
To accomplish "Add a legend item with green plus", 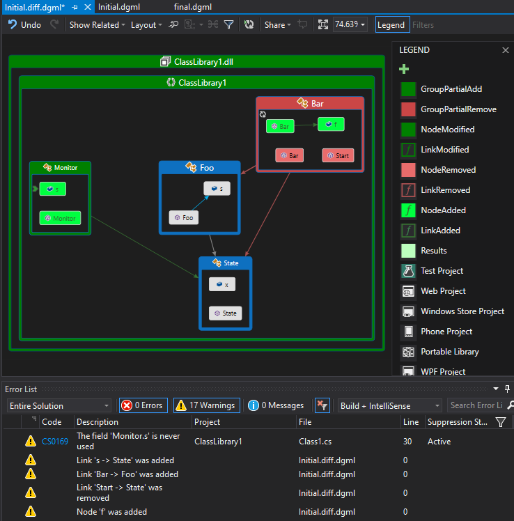I will coord(404,69).
